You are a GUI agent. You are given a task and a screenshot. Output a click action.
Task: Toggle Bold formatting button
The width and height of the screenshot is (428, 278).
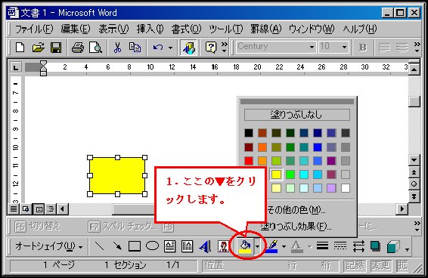tap(362, 48)
